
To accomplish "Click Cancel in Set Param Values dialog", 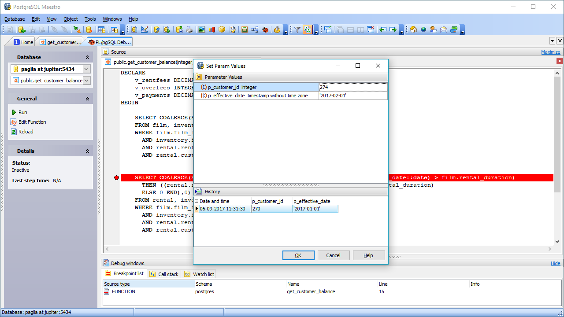I will point(333,255).
